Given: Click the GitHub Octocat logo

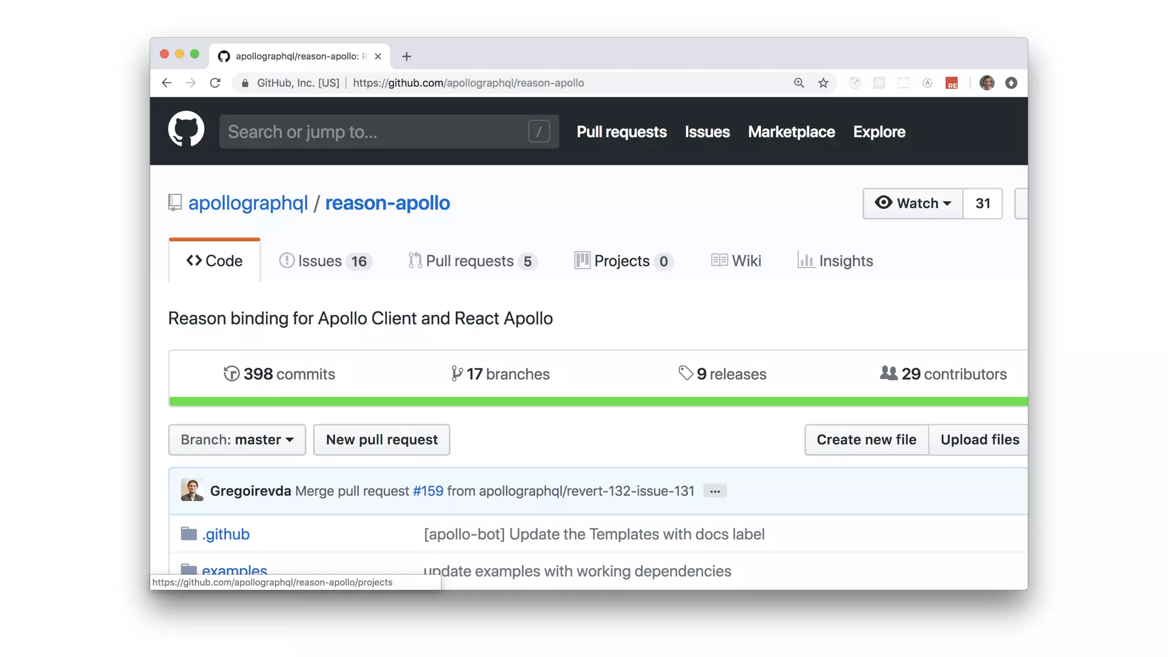Looking at the screenshot, I should (x=186, y=130).
